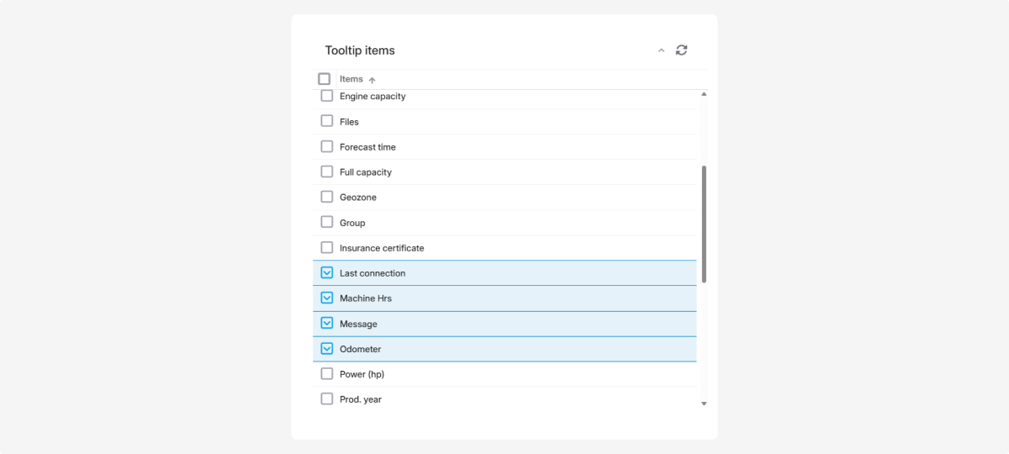
Task: Deselect the Odometer checkbox
Action: [327, 348]
